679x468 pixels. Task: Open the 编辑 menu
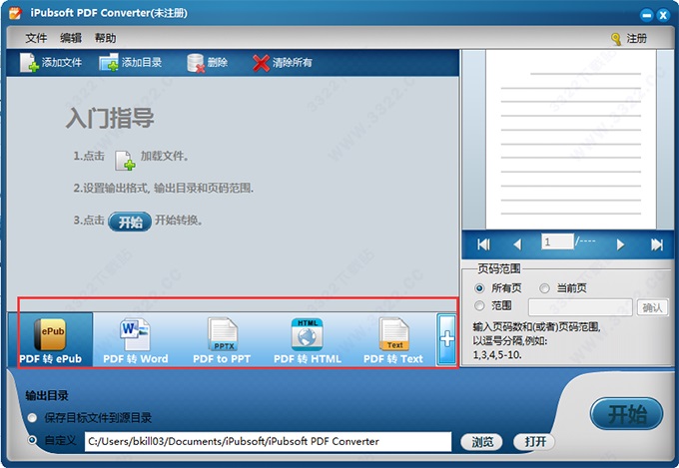pyautogui.click(x=71, y=38)
